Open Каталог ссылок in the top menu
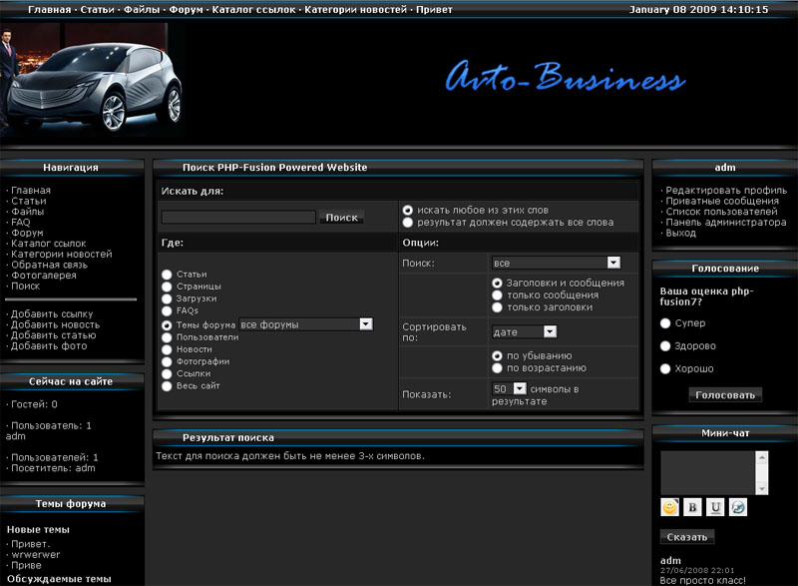The image size is (798, 586). [253, 10]
